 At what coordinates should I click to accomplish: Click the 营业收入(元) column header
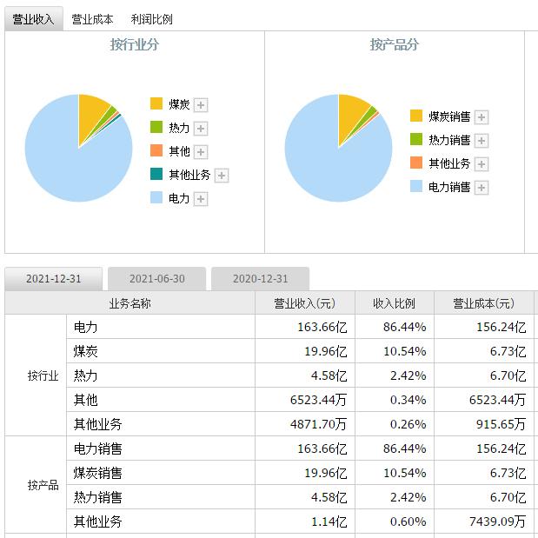305,303
